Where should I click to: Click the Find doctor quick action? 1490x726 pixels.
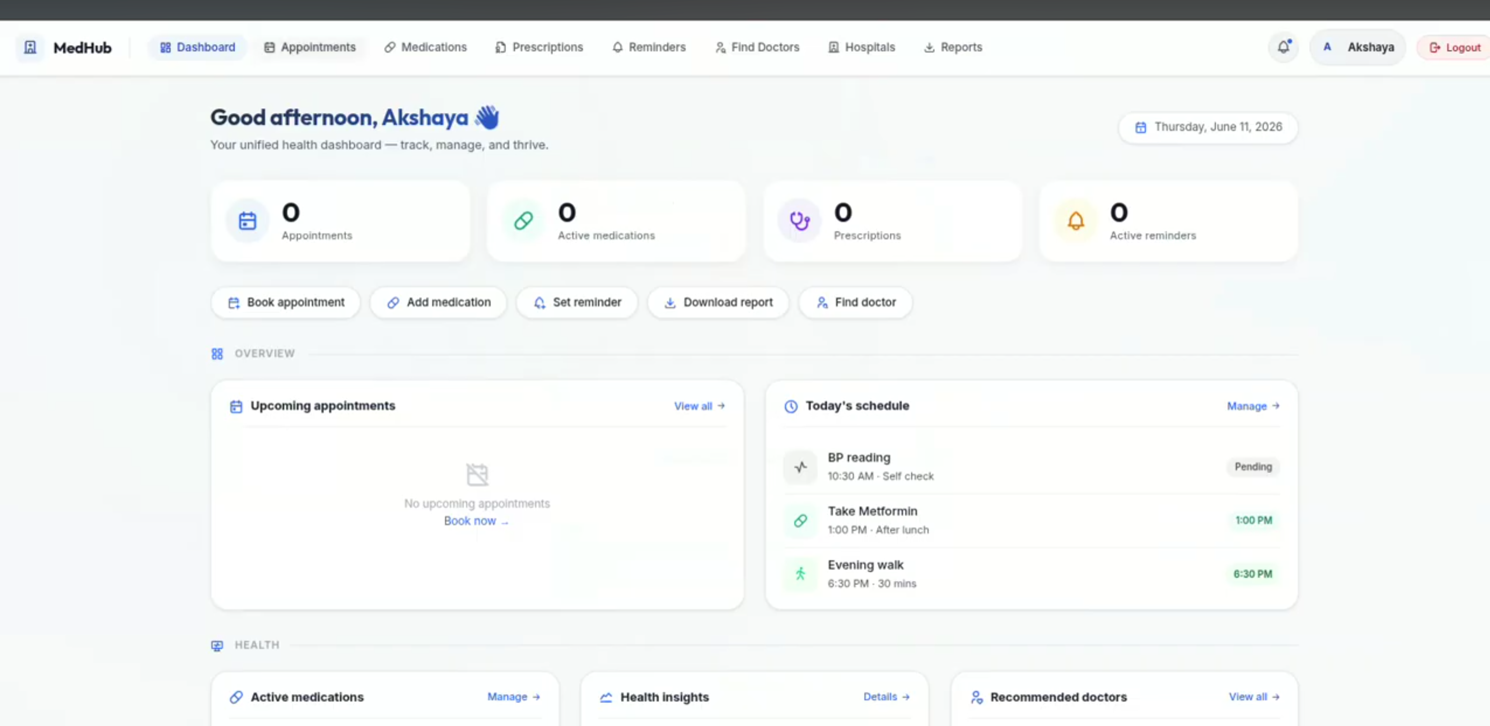click(856, 303)
